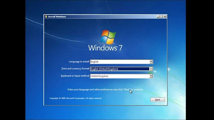This screenshot has height=120, width=214.
Task: Open the Time and currency format combo box
Action: (x=122, y=69)
